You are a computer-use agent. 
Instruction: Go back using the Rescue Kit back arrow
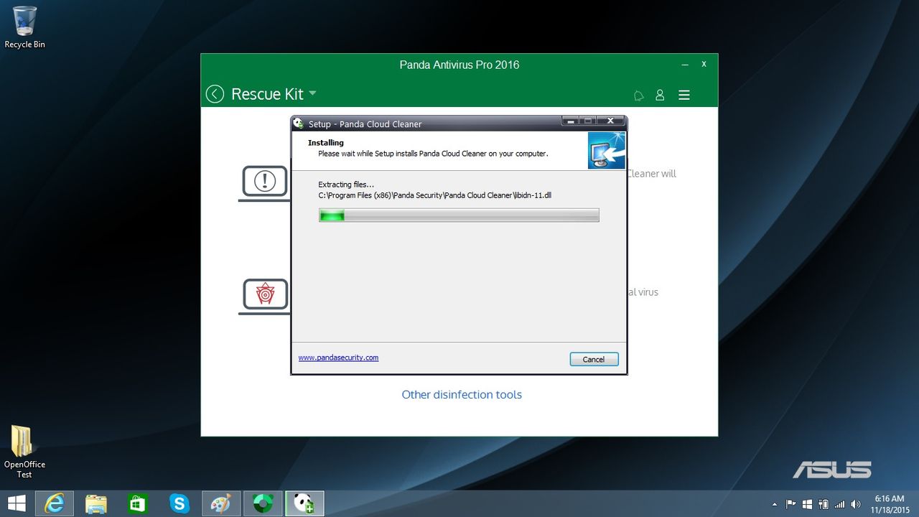[215, 94]
